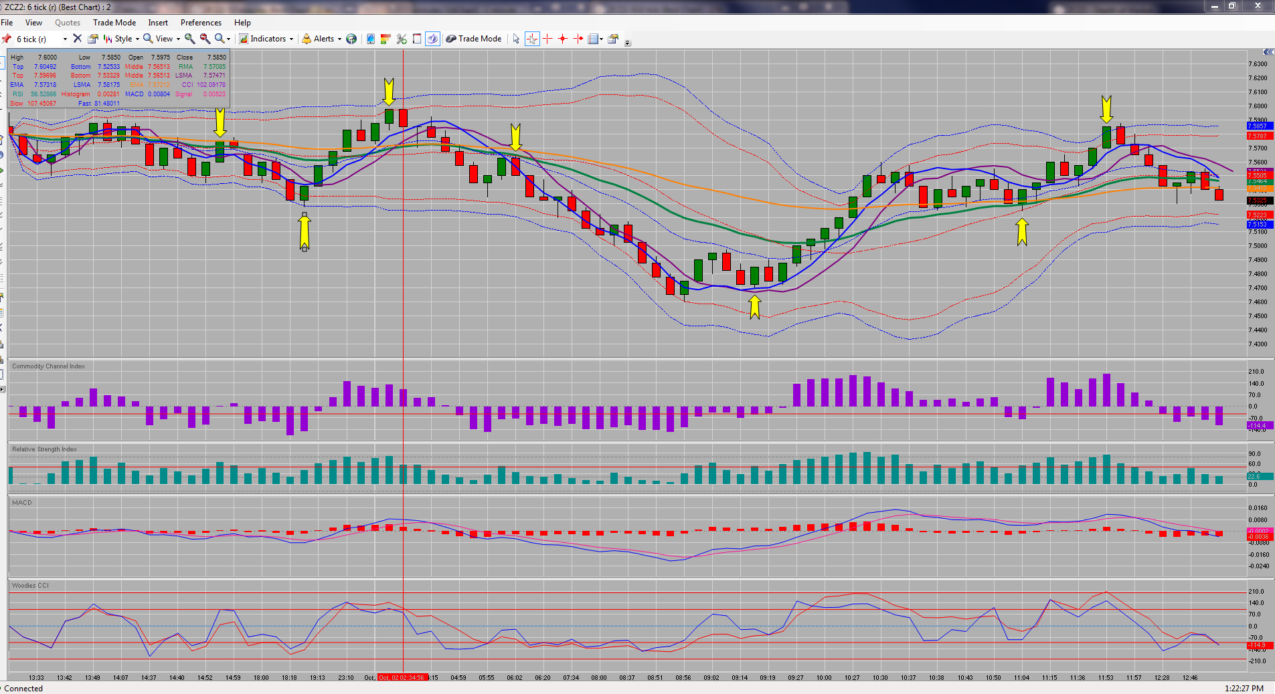This screenshot has width=1275, height=694.
Task: Open the Trade Mode menu
Action: (114, 23)
